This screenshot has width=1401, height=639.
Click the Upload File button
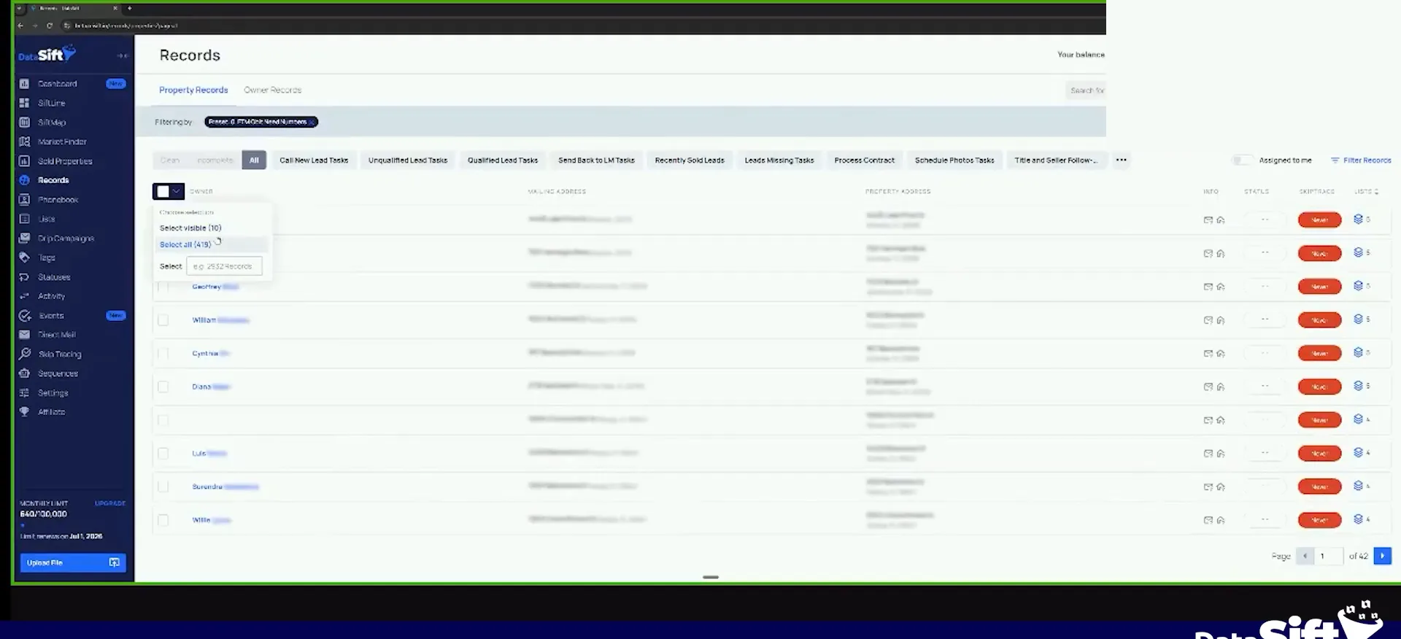pos(73,562)
